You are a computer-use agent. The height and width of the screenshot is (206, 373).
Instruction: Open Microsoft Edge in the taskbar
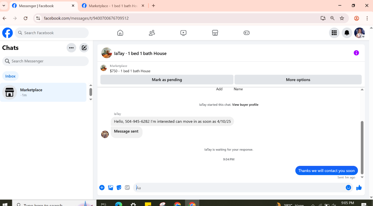(x=118, y=204)
